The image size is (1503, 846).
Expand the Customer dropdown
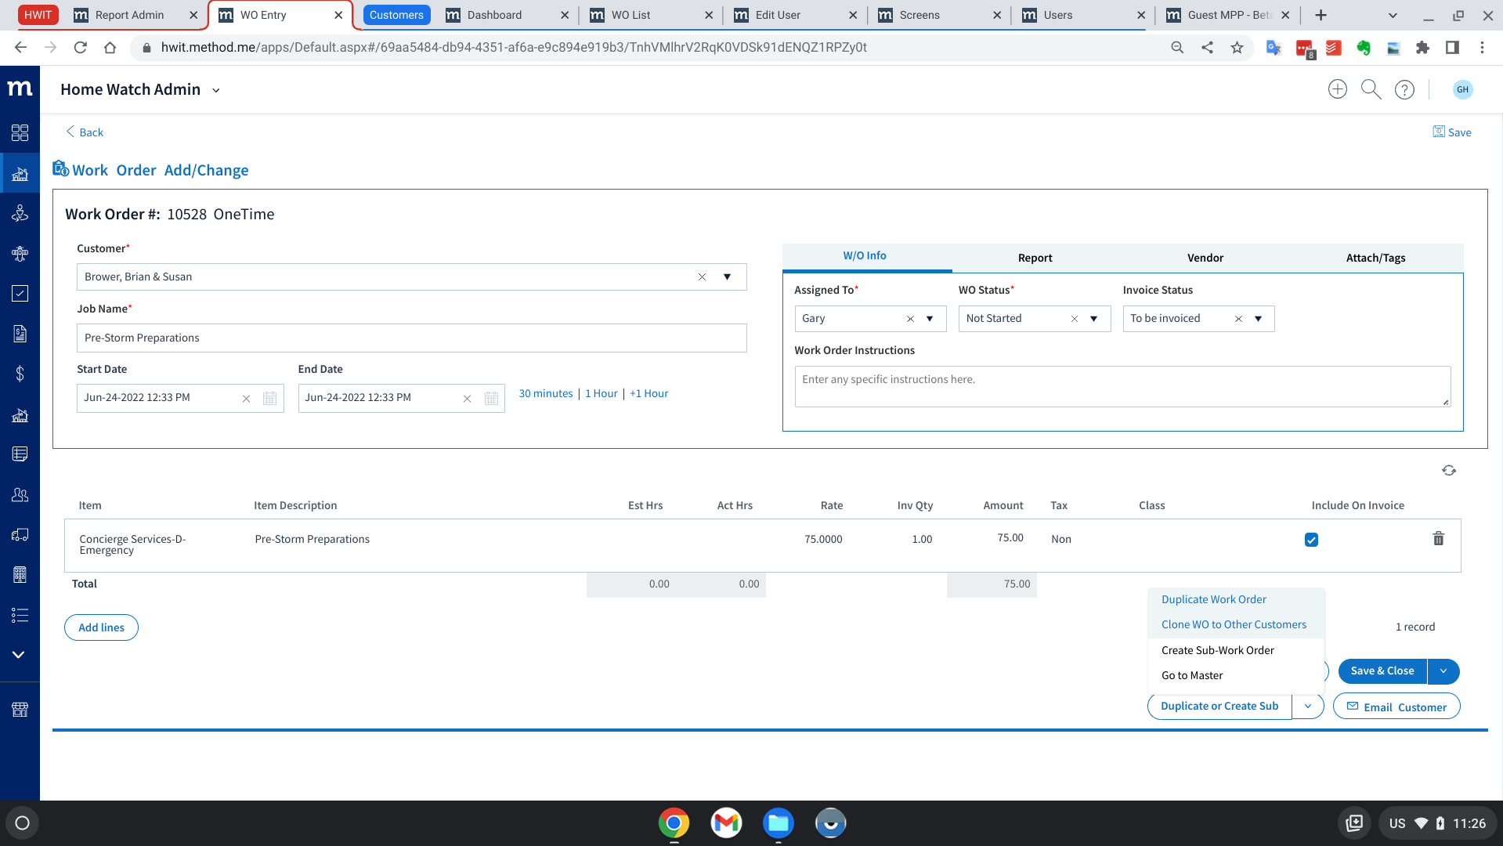[x=727, y=277]
